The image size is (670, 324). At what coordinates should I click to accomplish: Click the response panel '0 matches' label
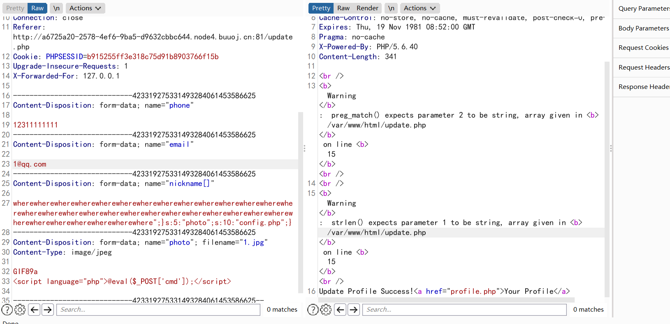(589, 310)
